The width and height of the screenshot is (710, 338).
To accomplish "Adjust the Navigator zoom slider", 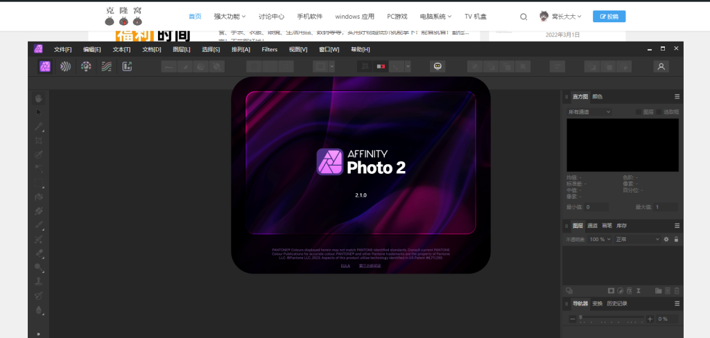I will [x=612, y=319].
